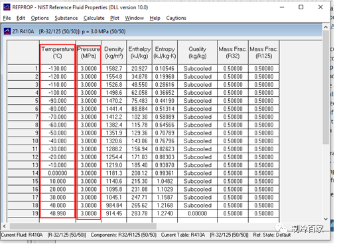Click density cell 1582.7

[114, 68]
